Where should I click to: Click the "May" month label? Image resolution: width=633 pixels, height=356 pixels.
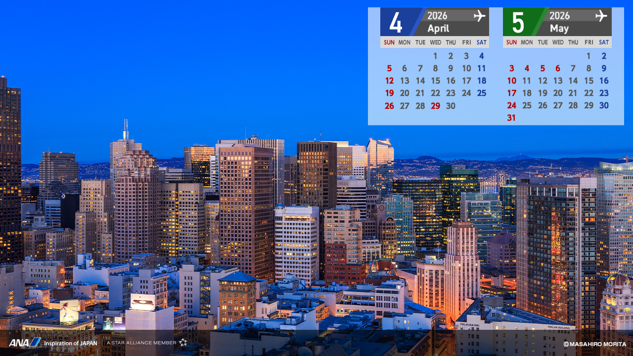point(559,28)
